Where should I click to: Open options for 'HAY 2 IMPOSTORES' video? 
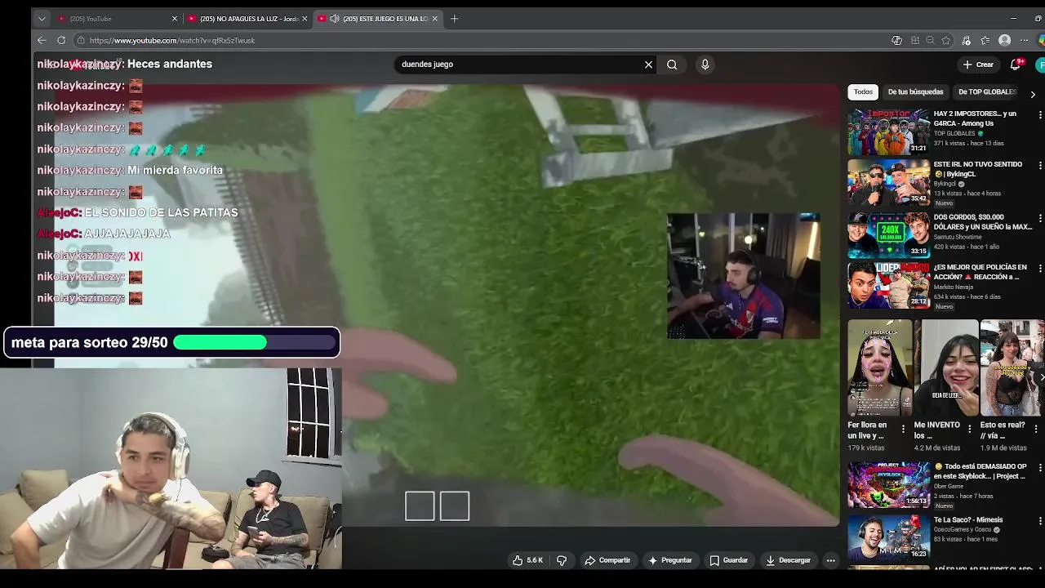[x=1040, y=115]
